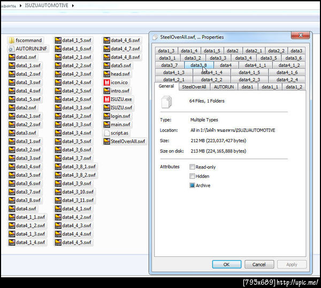
Task: Open the data2_1 properties tab
Action: coord(254,51)
